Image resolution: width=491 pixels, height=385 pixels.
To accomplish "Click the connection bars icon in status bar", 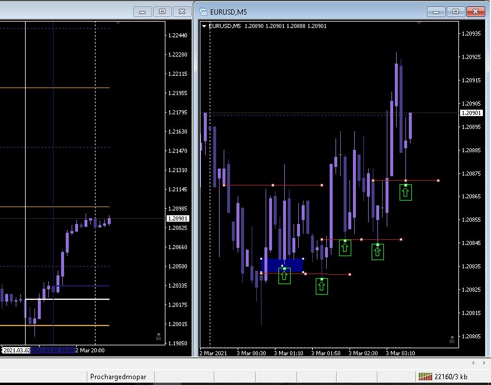I will [x=425, y=376].
